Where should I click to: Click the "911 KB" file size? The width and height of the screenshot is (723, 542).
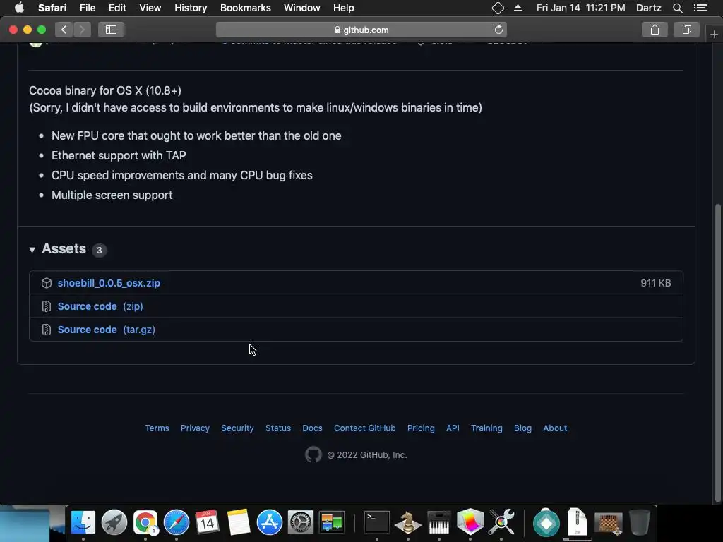[656, 283]
